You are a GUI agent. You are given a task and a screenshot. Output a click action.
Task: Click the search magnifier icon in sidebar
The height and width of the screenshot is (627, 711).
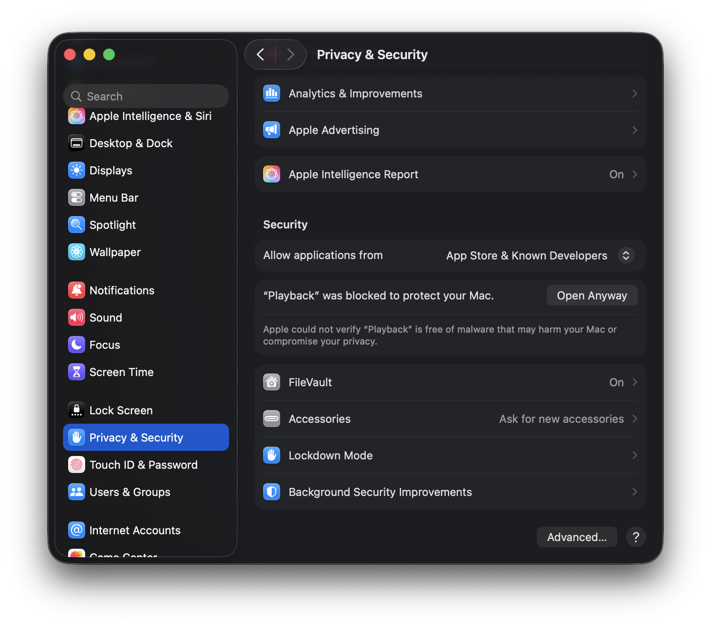click(76, 97)
